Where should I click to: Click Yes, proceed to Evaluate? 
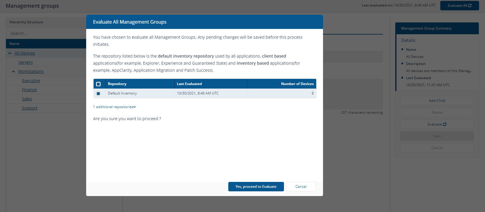click(x=256, y=187)
